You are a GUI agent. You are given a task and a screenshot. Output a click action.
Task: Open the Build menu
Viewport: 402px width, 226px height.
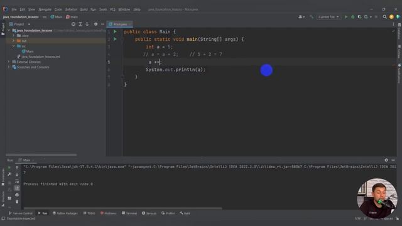pos(84,9)
